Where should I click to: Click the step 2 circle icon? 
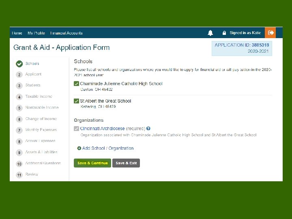coord(19,75)
